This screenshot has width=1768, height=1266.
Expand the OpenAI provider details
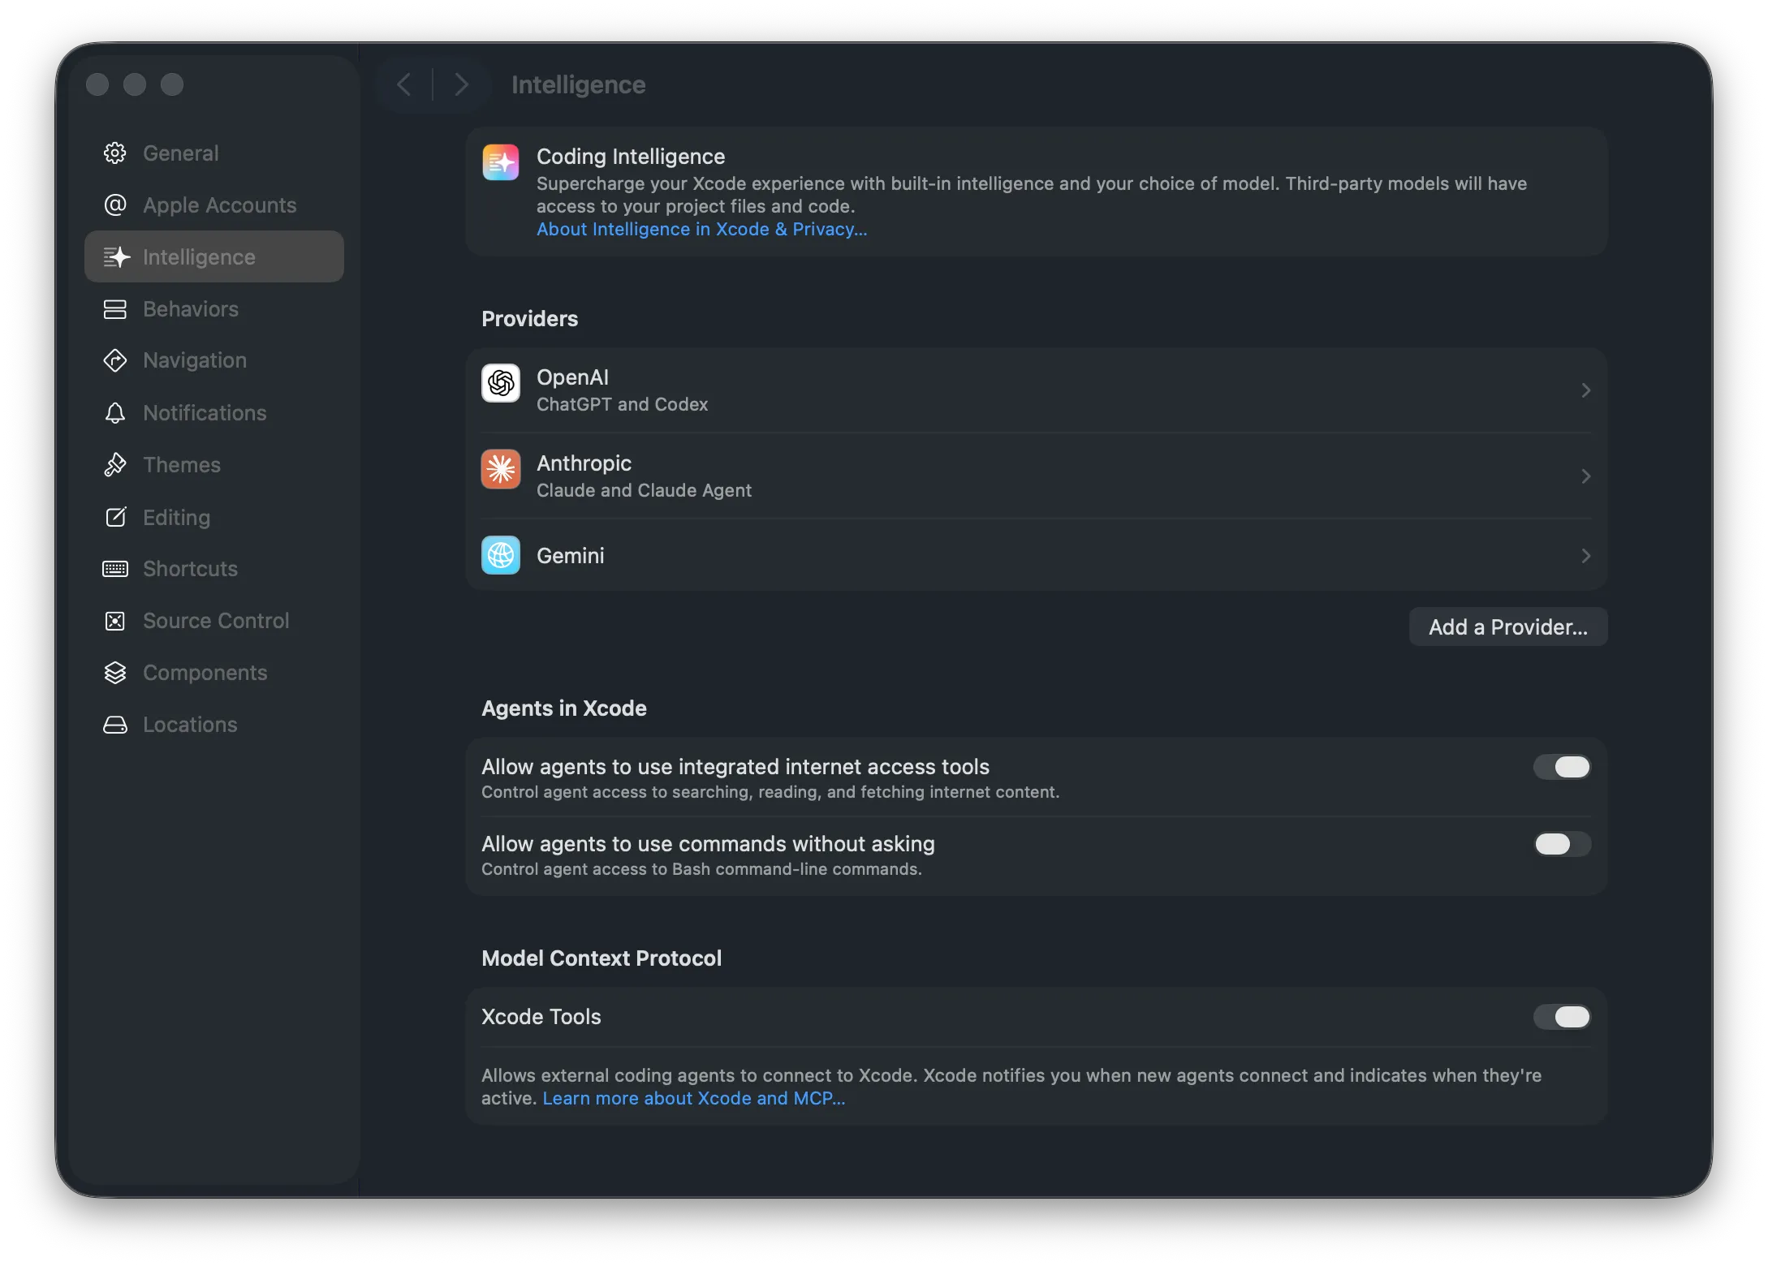pos(1587,390)
